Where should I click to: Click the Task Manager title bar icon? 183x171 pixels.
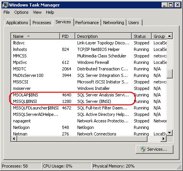click(5, 5)
